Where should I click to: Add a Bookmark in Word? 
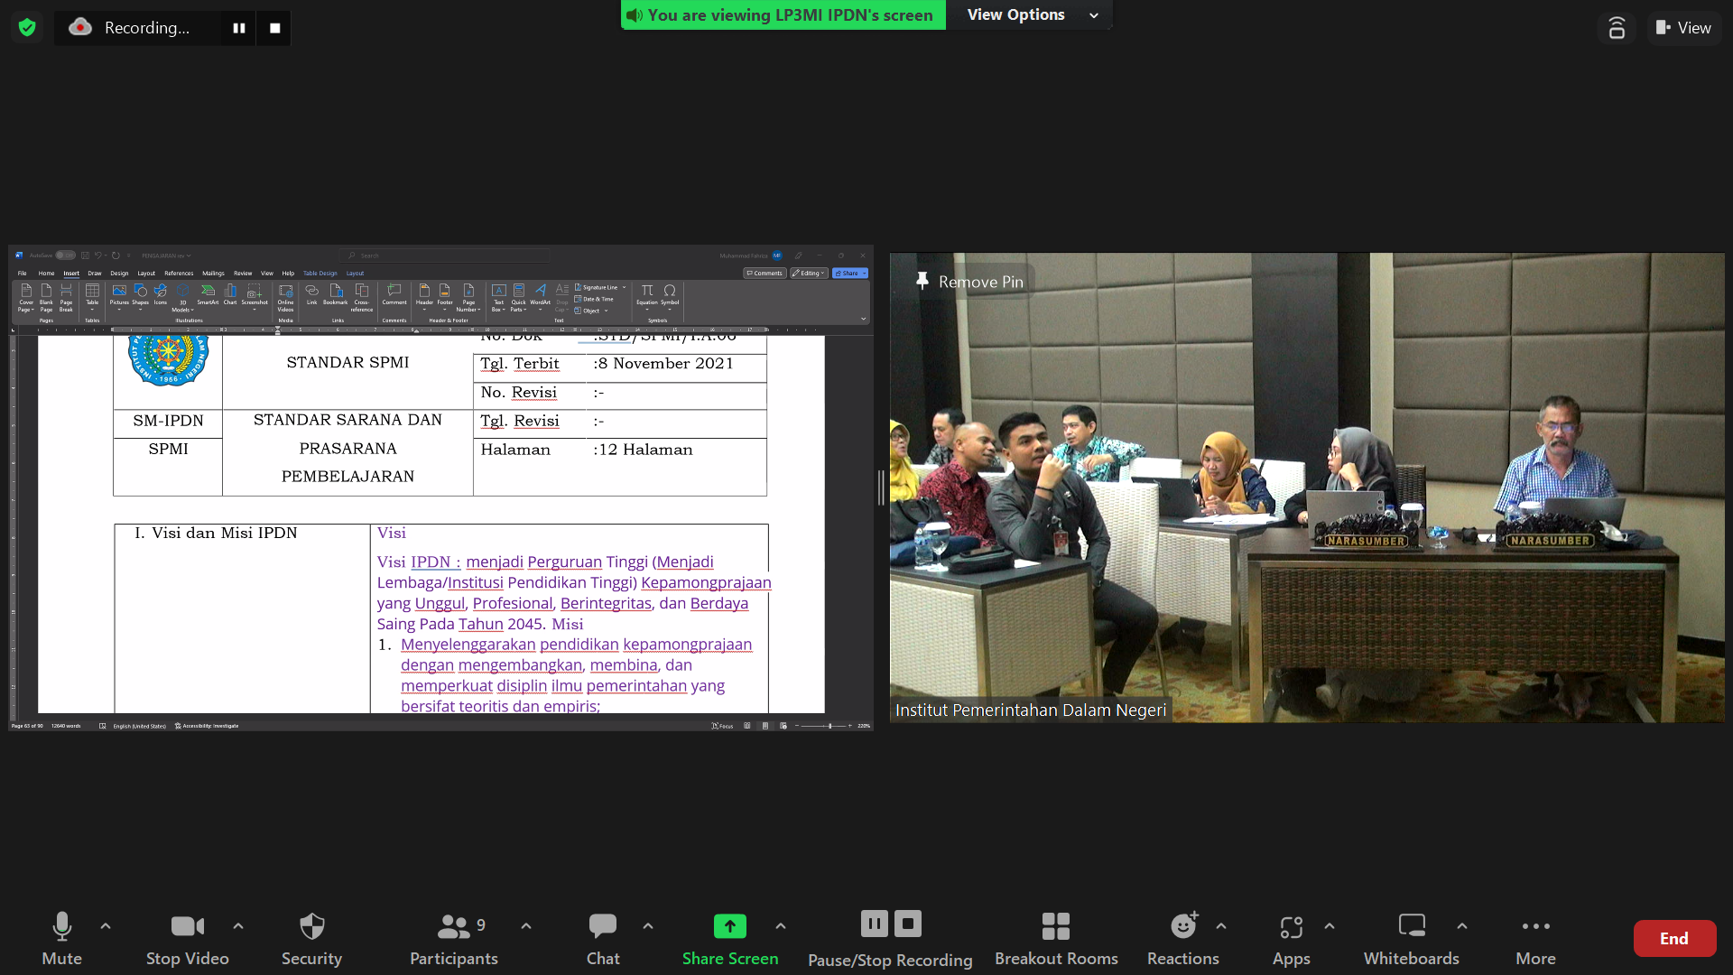coord(336,294)
